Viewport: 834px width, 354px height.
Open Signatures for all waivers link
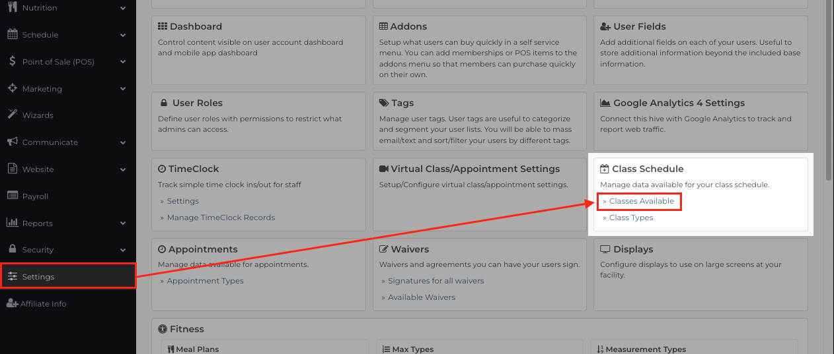tap(436, 281)
